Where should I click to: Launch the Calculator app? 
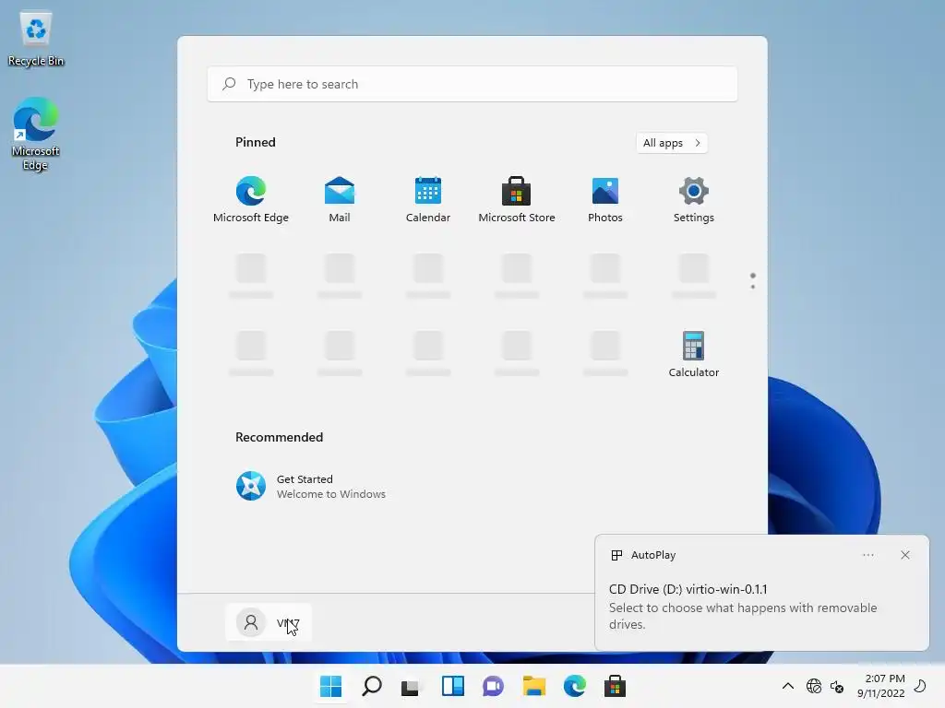coord(694,355)
